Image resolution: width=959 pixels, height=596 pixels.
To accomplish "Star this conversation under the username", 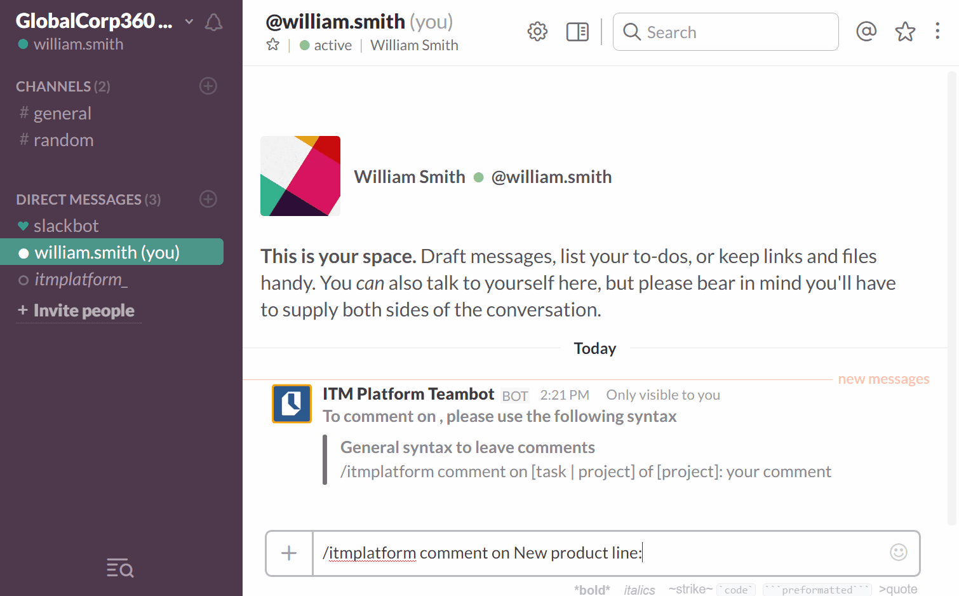I will point(273,45).
